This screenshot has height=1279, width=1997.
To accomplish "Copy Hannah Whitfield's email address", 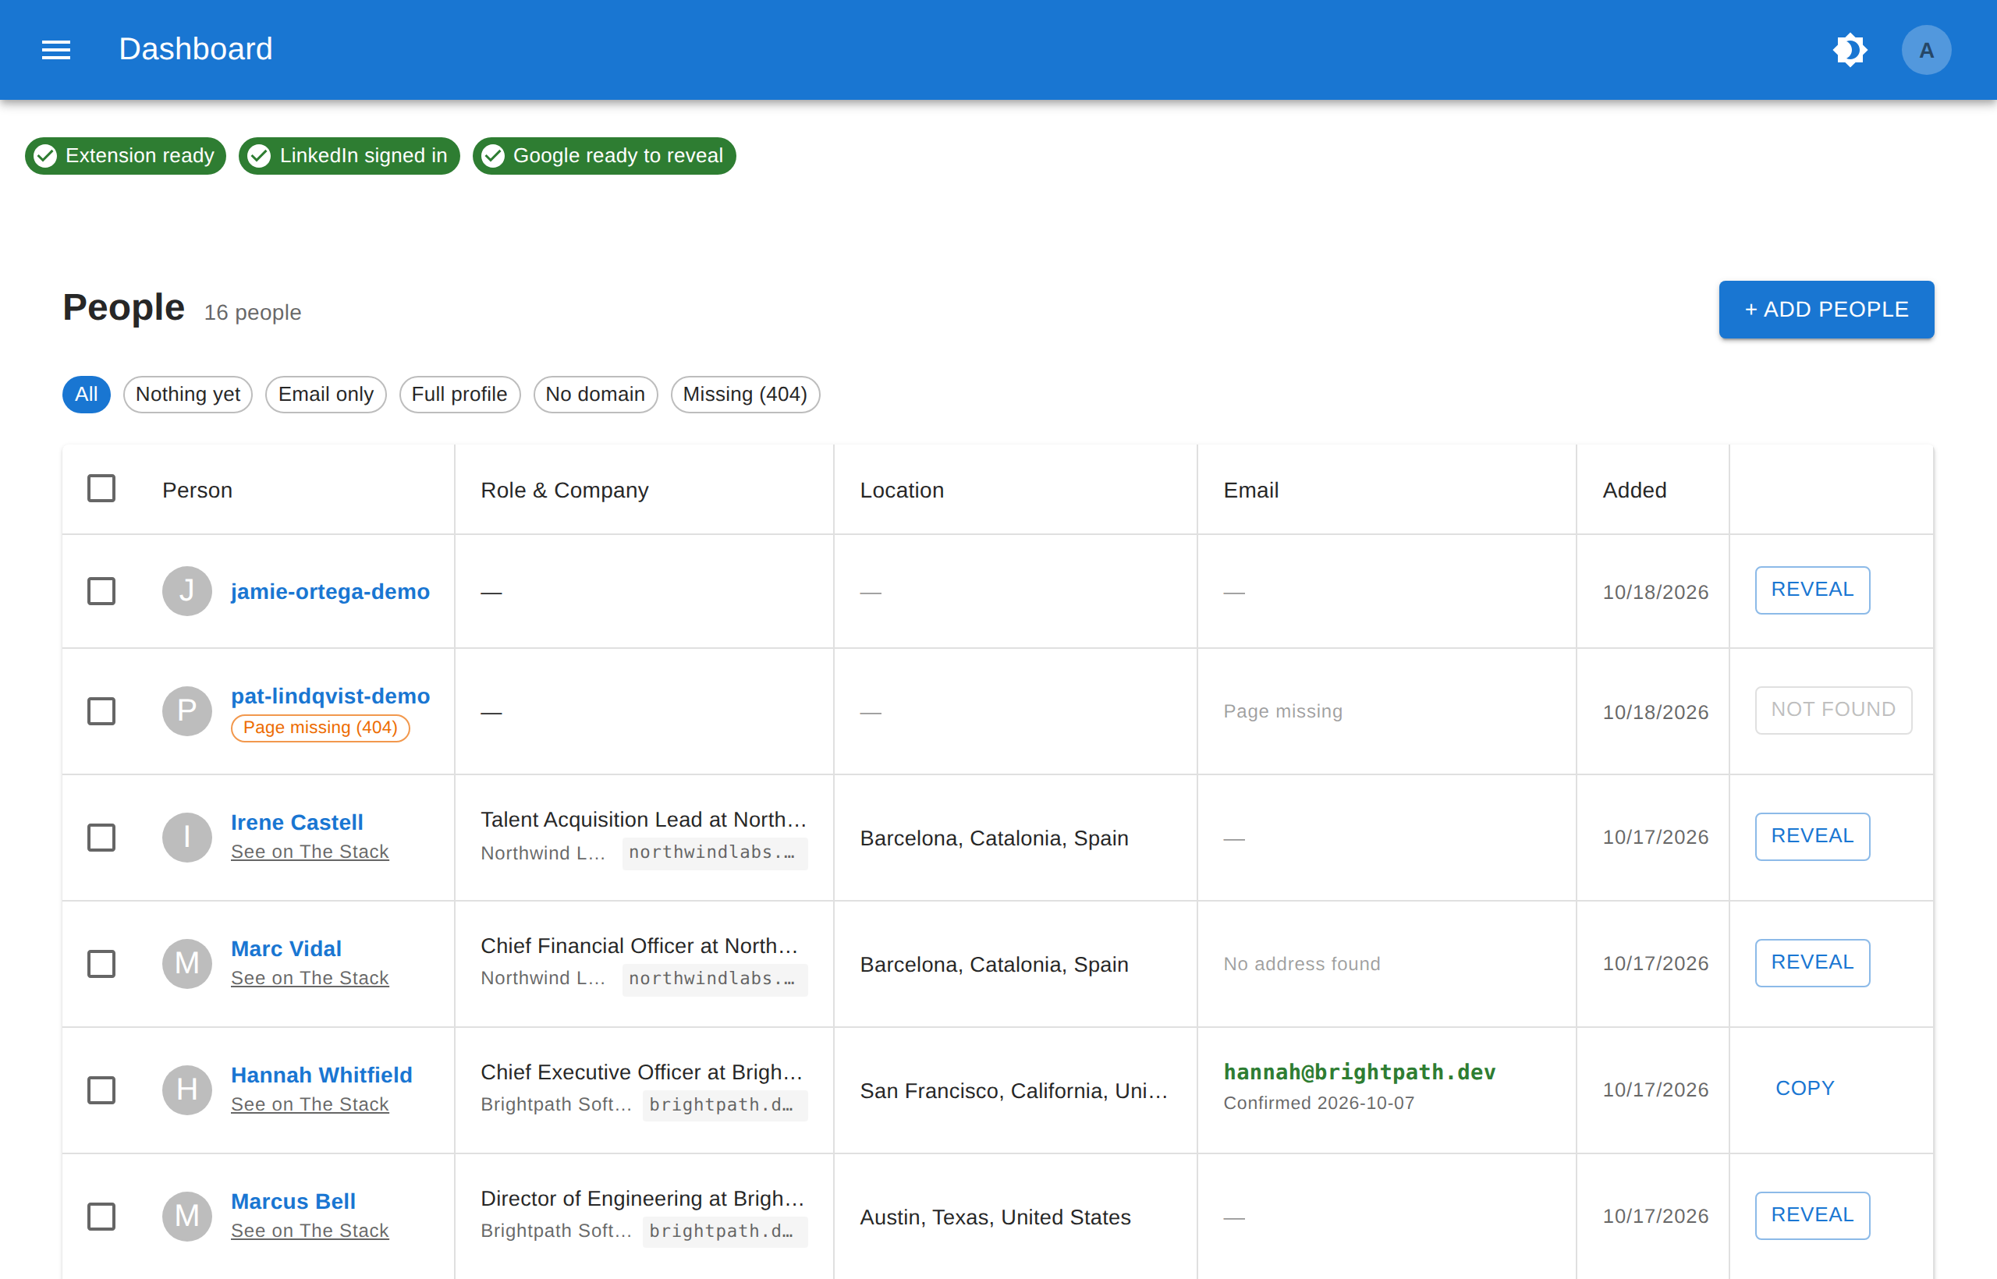I will click(x=1804, y=1089).
